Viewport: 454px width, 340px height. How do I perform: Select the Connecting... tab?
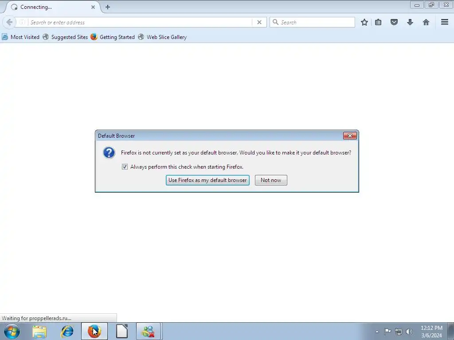52,7
